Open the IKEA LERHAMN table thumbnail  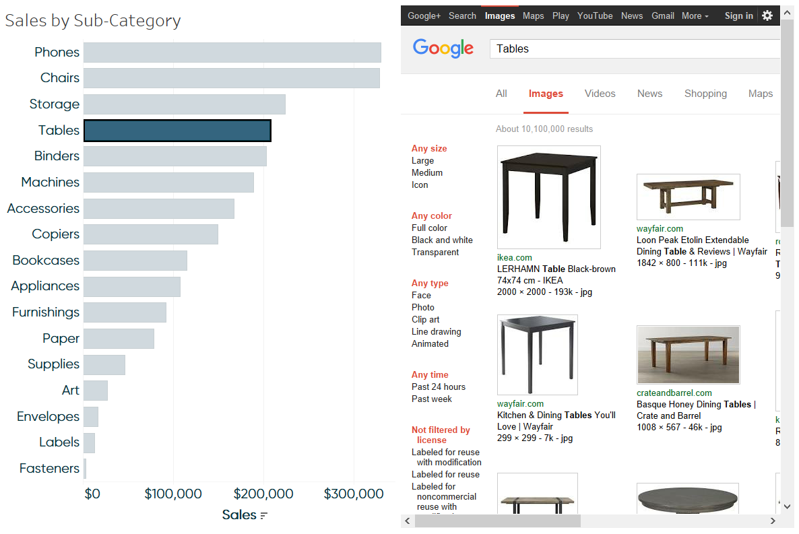(549, 197)
